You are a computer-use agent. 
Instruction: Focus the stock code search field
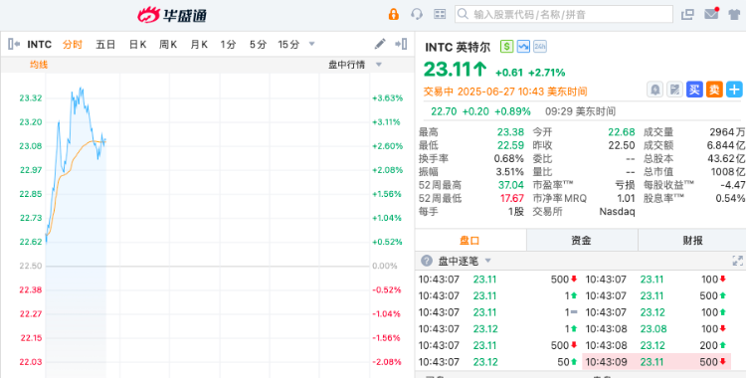tap(564, 14)
